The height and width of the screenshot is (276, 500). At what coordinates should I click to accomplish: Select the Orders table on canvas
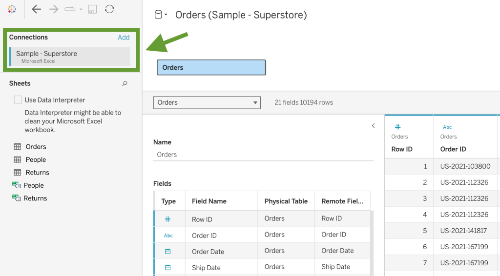(x=211, y=67)
